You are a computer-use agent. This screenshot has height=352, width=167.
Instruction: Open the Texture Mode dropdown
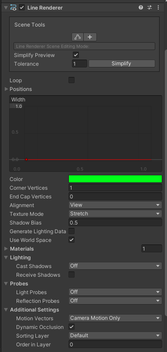tap(115, 214)
